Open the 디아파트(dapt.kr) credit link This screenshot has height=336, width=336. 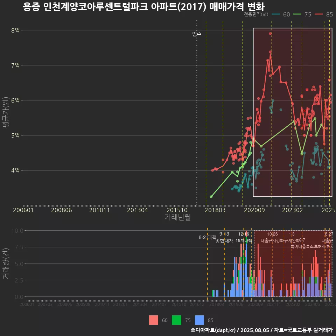tap(213, 330)
